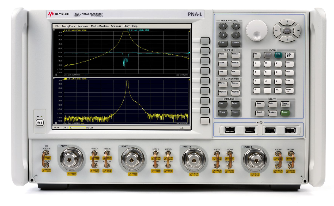The height and width of the screenshot is (206, 334).
Task: Push the +/- sign key
Action: 278,91
